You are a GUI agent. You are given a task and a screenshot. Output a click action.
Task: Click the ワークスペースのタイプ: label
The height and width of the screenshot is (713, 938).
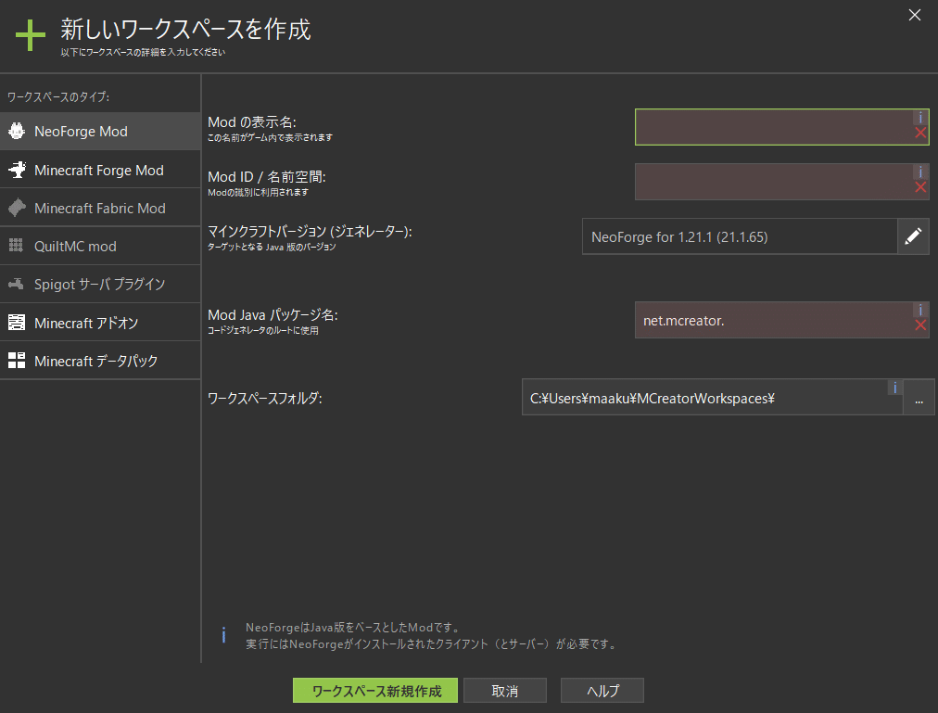pos(58,97)
